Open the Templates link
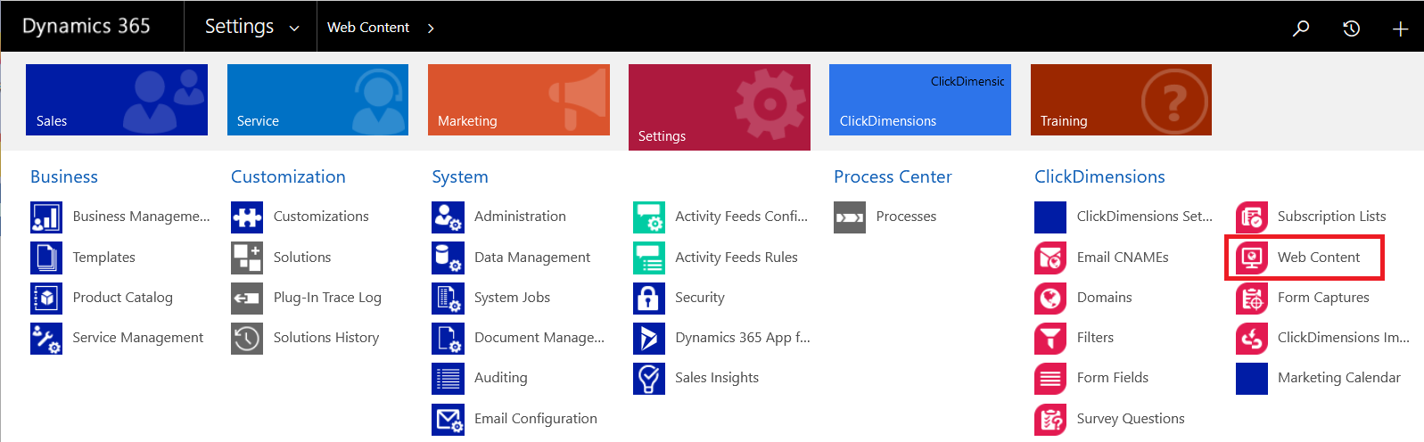Viewport: 1424px width, 442px height. tap(103, 258)
